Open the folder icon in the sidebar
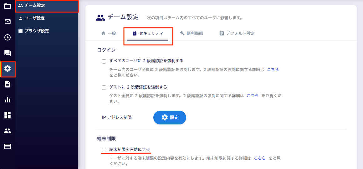363x169 pixels. [8, 6]
